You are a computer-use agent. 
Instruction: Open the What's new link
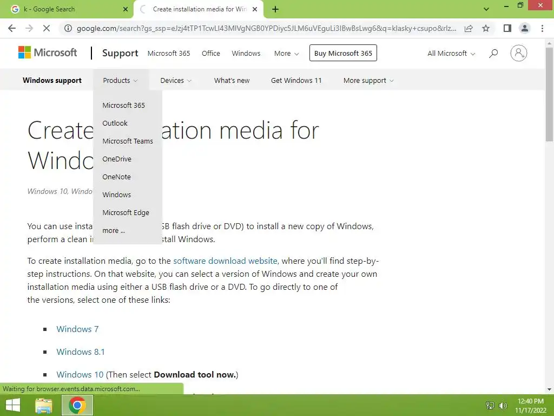coord(232,80)
